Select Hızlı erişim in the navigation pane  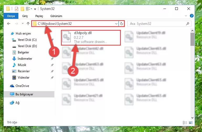(23, 34)
